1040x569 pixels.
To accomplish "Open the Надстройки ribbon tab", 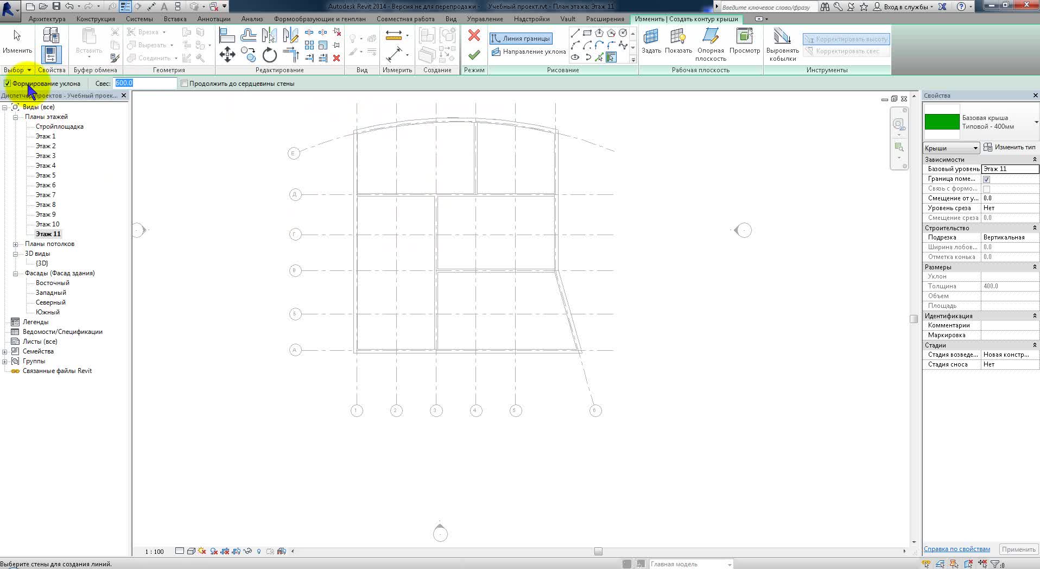I will [531, 19].
